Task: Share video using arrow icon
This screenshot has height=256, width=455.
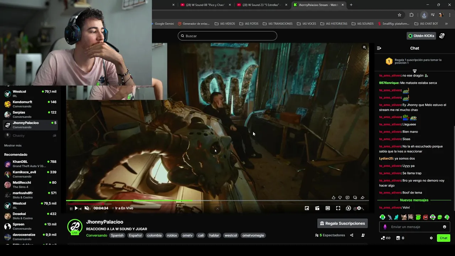Action: [x=363, y=198]
